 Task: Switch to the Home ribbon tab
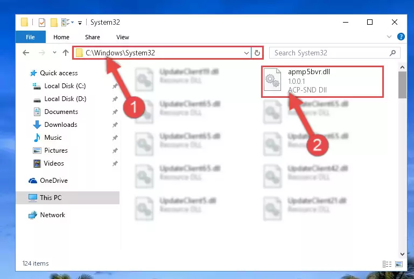[x=61, y=37]
